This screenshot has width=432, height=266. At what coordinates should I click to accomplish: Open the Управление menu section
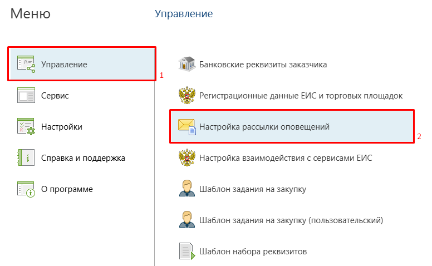(x=64, y=65)
